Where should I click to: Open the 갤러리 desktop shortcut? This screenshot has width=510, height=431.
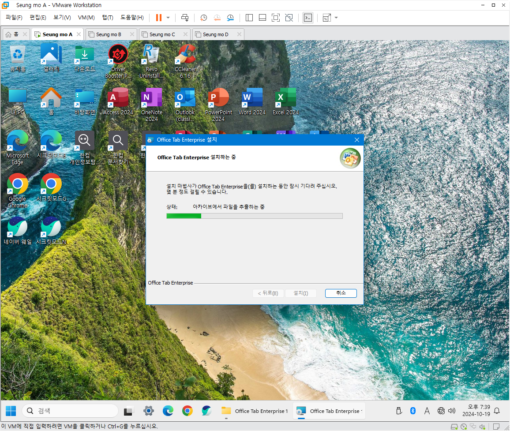pyautogui.click(x=51, y=59)
